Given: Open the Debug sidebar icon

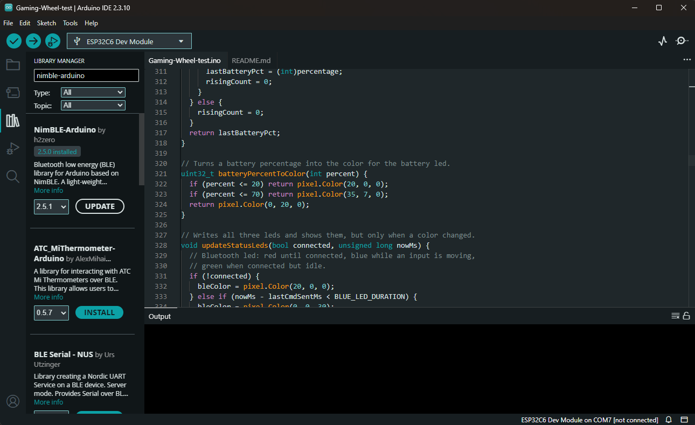Looking at the screenshot, I should click(13, 148).
